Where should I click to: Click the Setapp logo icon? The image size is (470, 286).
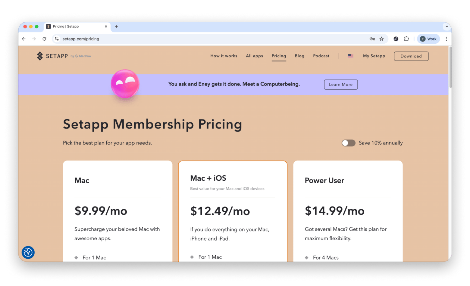click(40, 56)
